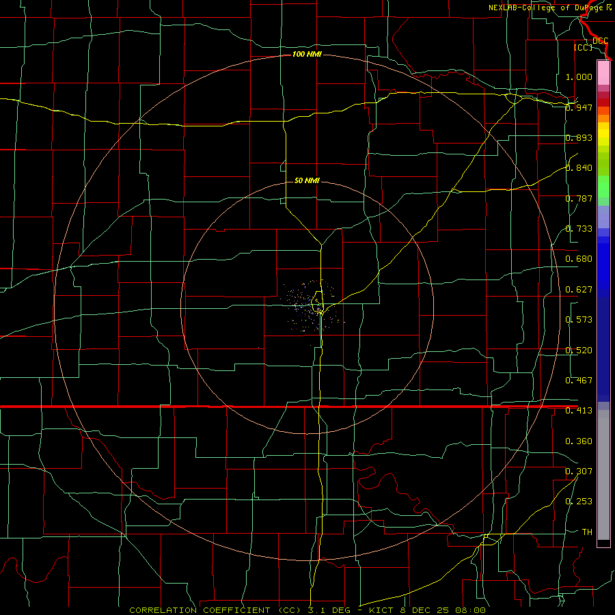
Task: Click the 100 NMI range ring label
Action: 307,54
